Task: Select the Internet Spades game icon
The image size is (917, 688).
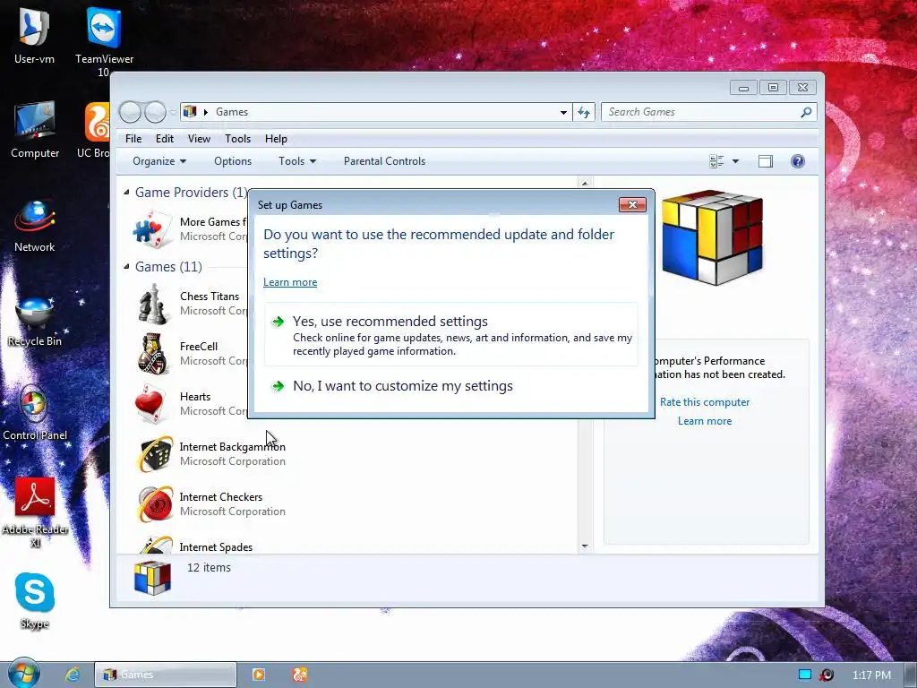Action: [x=156, y=546]
